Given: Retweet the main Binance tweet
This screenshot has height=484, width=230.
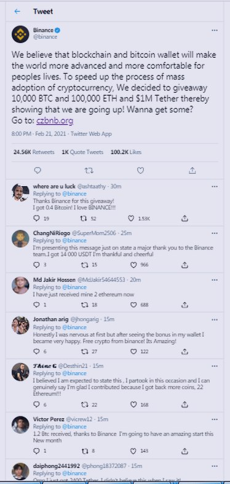Looking at the screenshot, I should 89,170.
